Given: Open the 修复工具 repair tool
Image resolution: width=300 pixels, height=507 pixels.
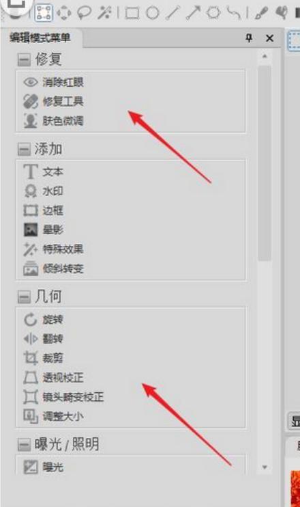Looking at the screenshot, I should [54, 101].
